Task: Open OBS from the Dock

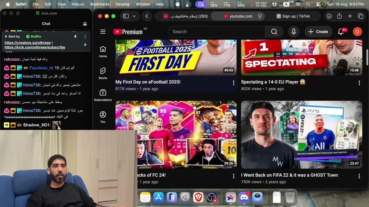Action: pos(212,197)
